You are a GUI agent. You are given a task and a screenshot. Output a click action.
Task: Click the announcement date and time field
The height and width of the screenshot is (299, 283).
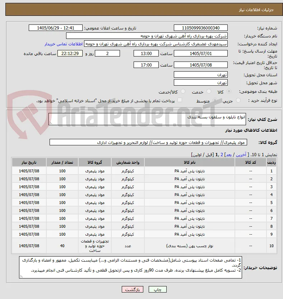56,28
